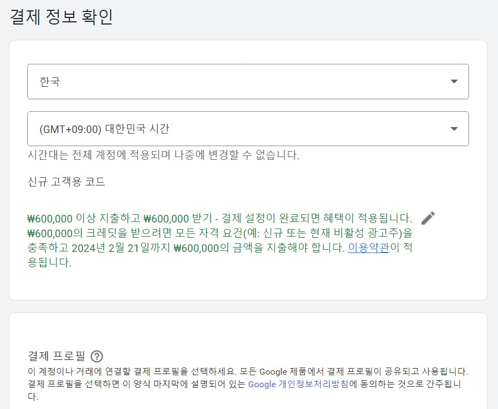Open the (GMT+09:00) timezone selection box

tap(248, 129)
